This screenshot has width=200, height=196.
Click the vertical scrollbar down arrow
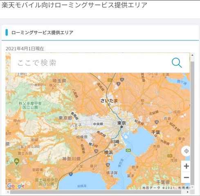pos(192,187)
